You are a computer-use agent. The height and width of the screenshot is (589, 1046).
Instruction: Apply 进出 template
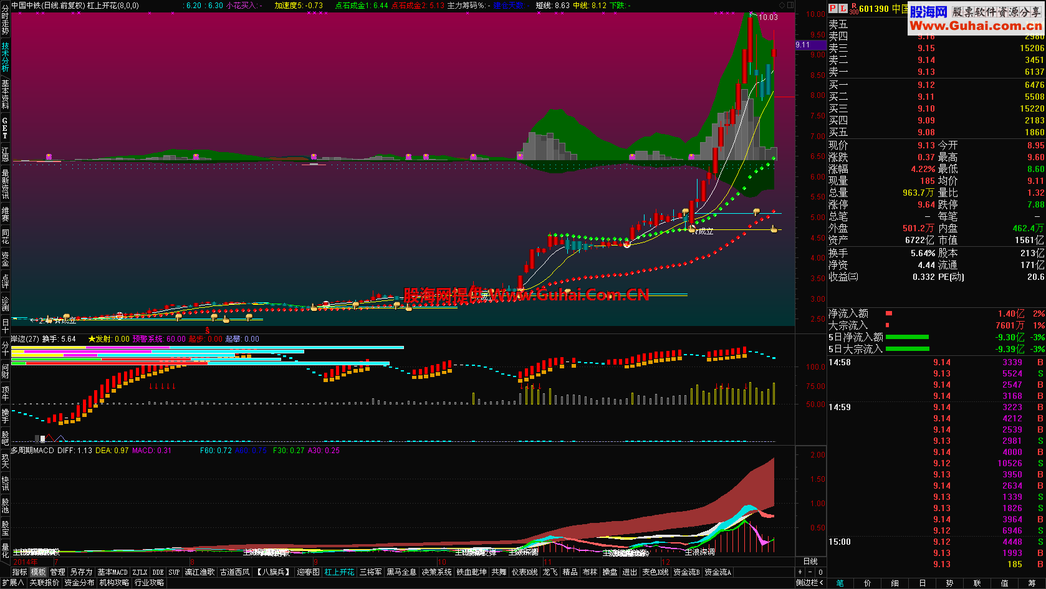[x=630, y=572]
